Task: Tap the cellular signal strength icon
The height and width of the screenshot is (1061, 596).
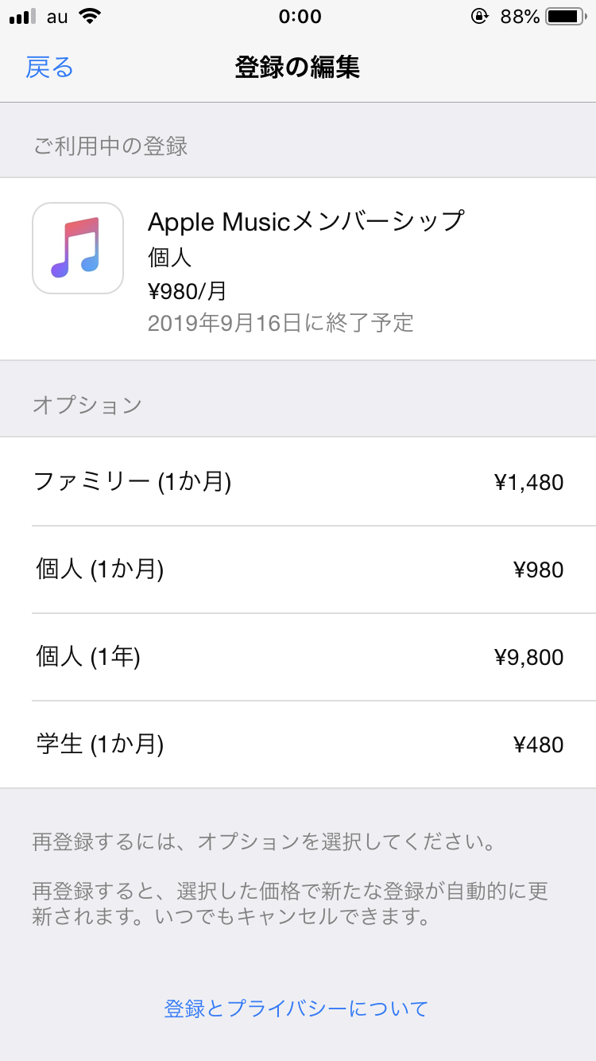Action: (23, 17)
